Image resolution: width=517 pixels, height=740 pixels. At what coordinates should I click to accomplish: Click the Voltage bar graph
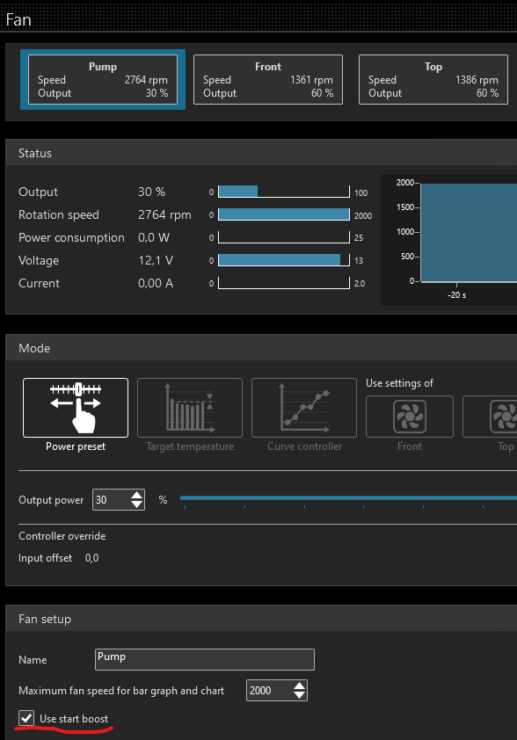[284, 260]
